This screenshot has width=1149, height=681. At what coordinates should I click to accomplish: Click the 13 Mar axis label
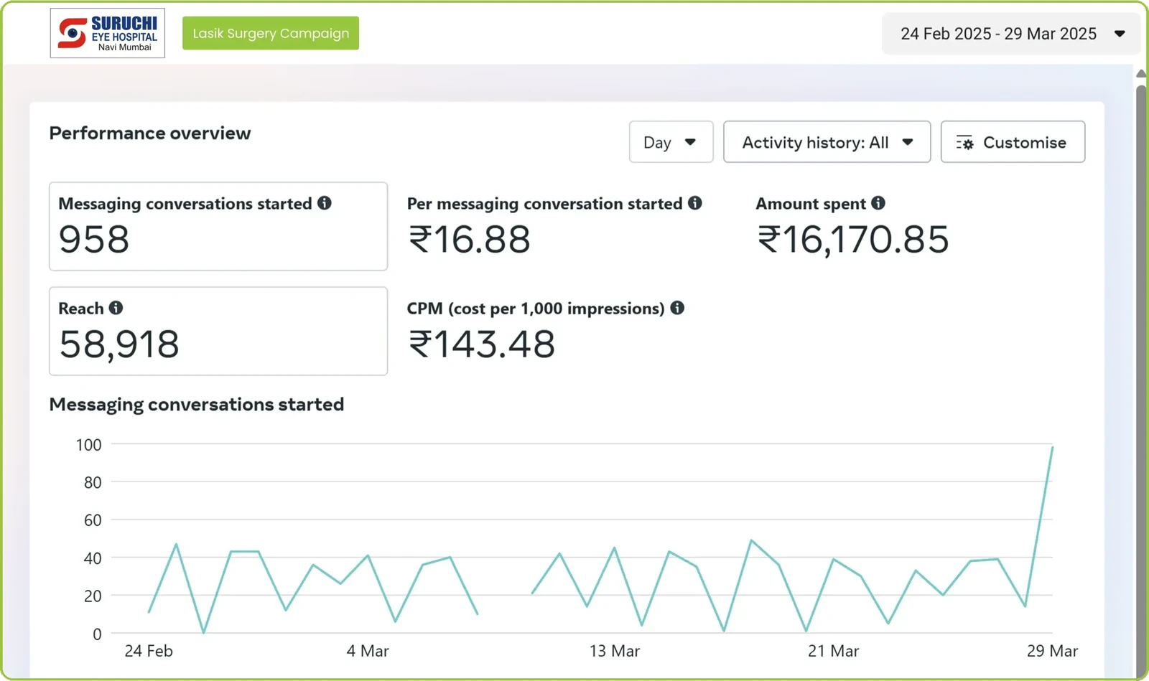coord(615,651)
